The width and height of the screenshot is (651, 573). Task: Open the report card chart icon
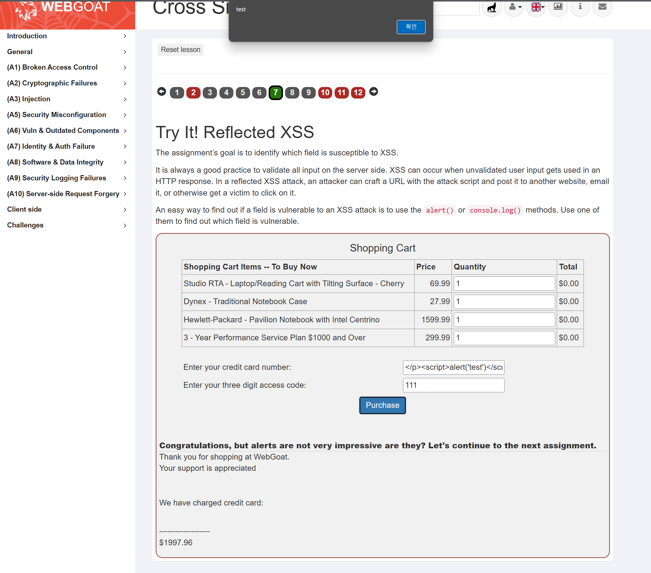click(558, 7)
